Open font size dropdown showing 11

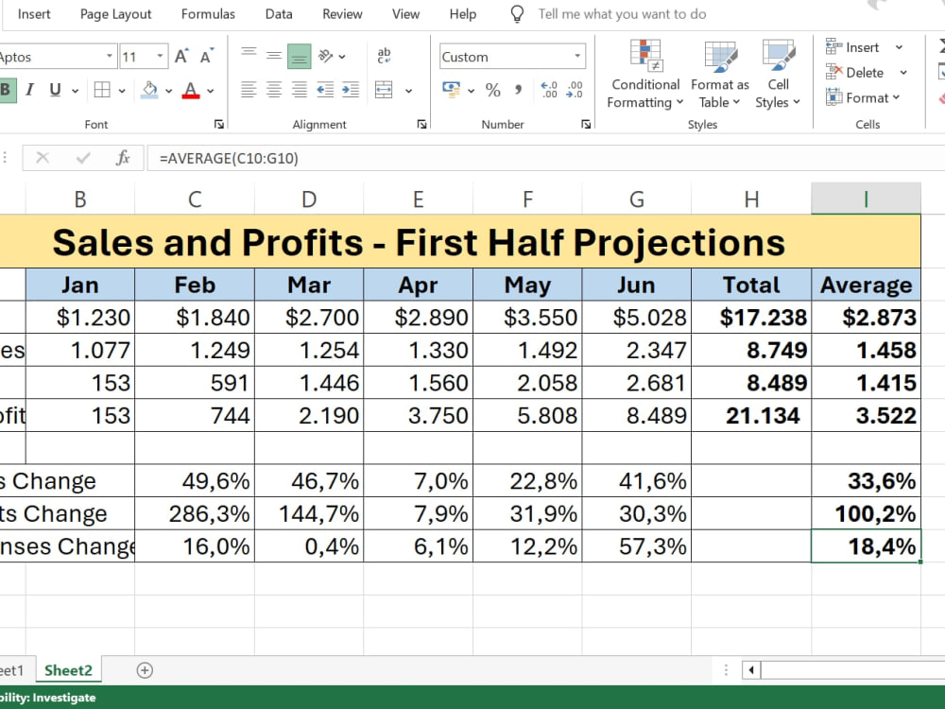(x=160, y=57)
